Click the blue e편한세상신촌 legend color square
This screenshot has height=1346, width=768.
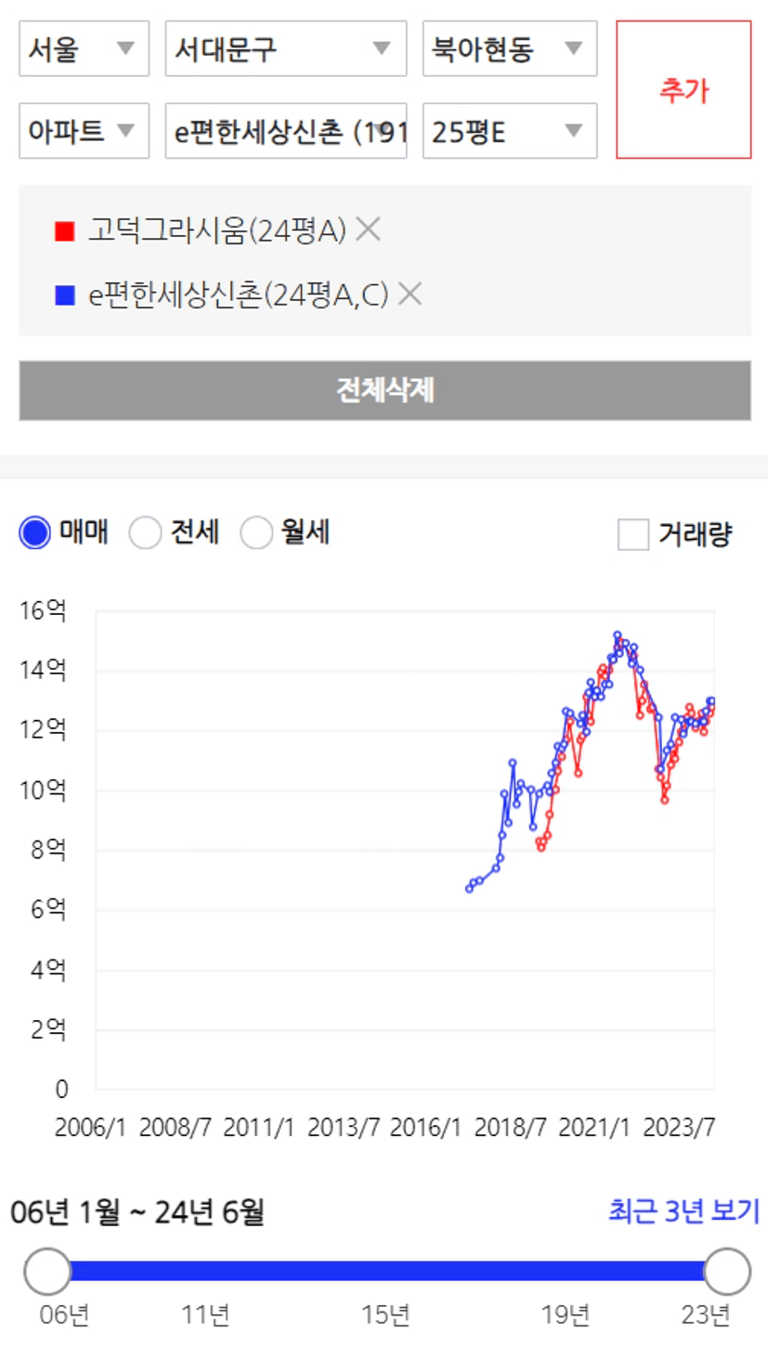tap(64, 295)
